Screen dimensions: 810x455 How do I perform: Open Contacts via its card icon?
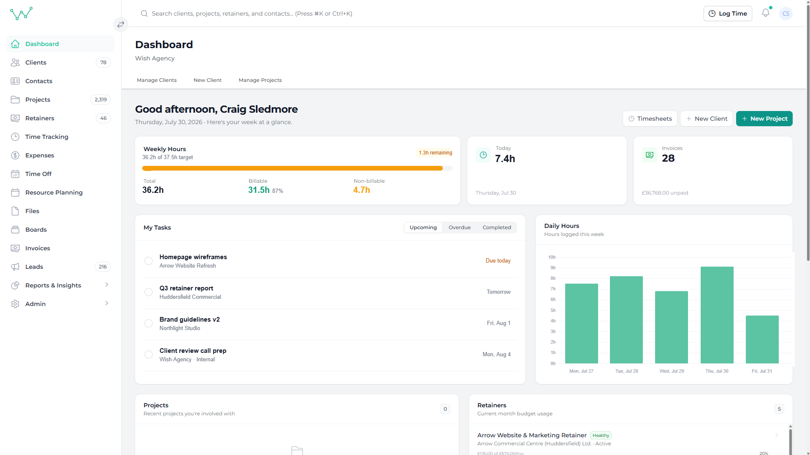(x=15, y=81)
